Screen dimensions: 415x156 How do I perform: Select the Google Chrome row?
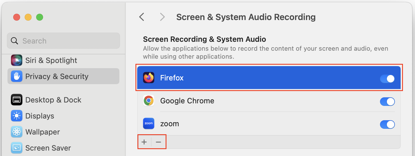tap(269, 101)
